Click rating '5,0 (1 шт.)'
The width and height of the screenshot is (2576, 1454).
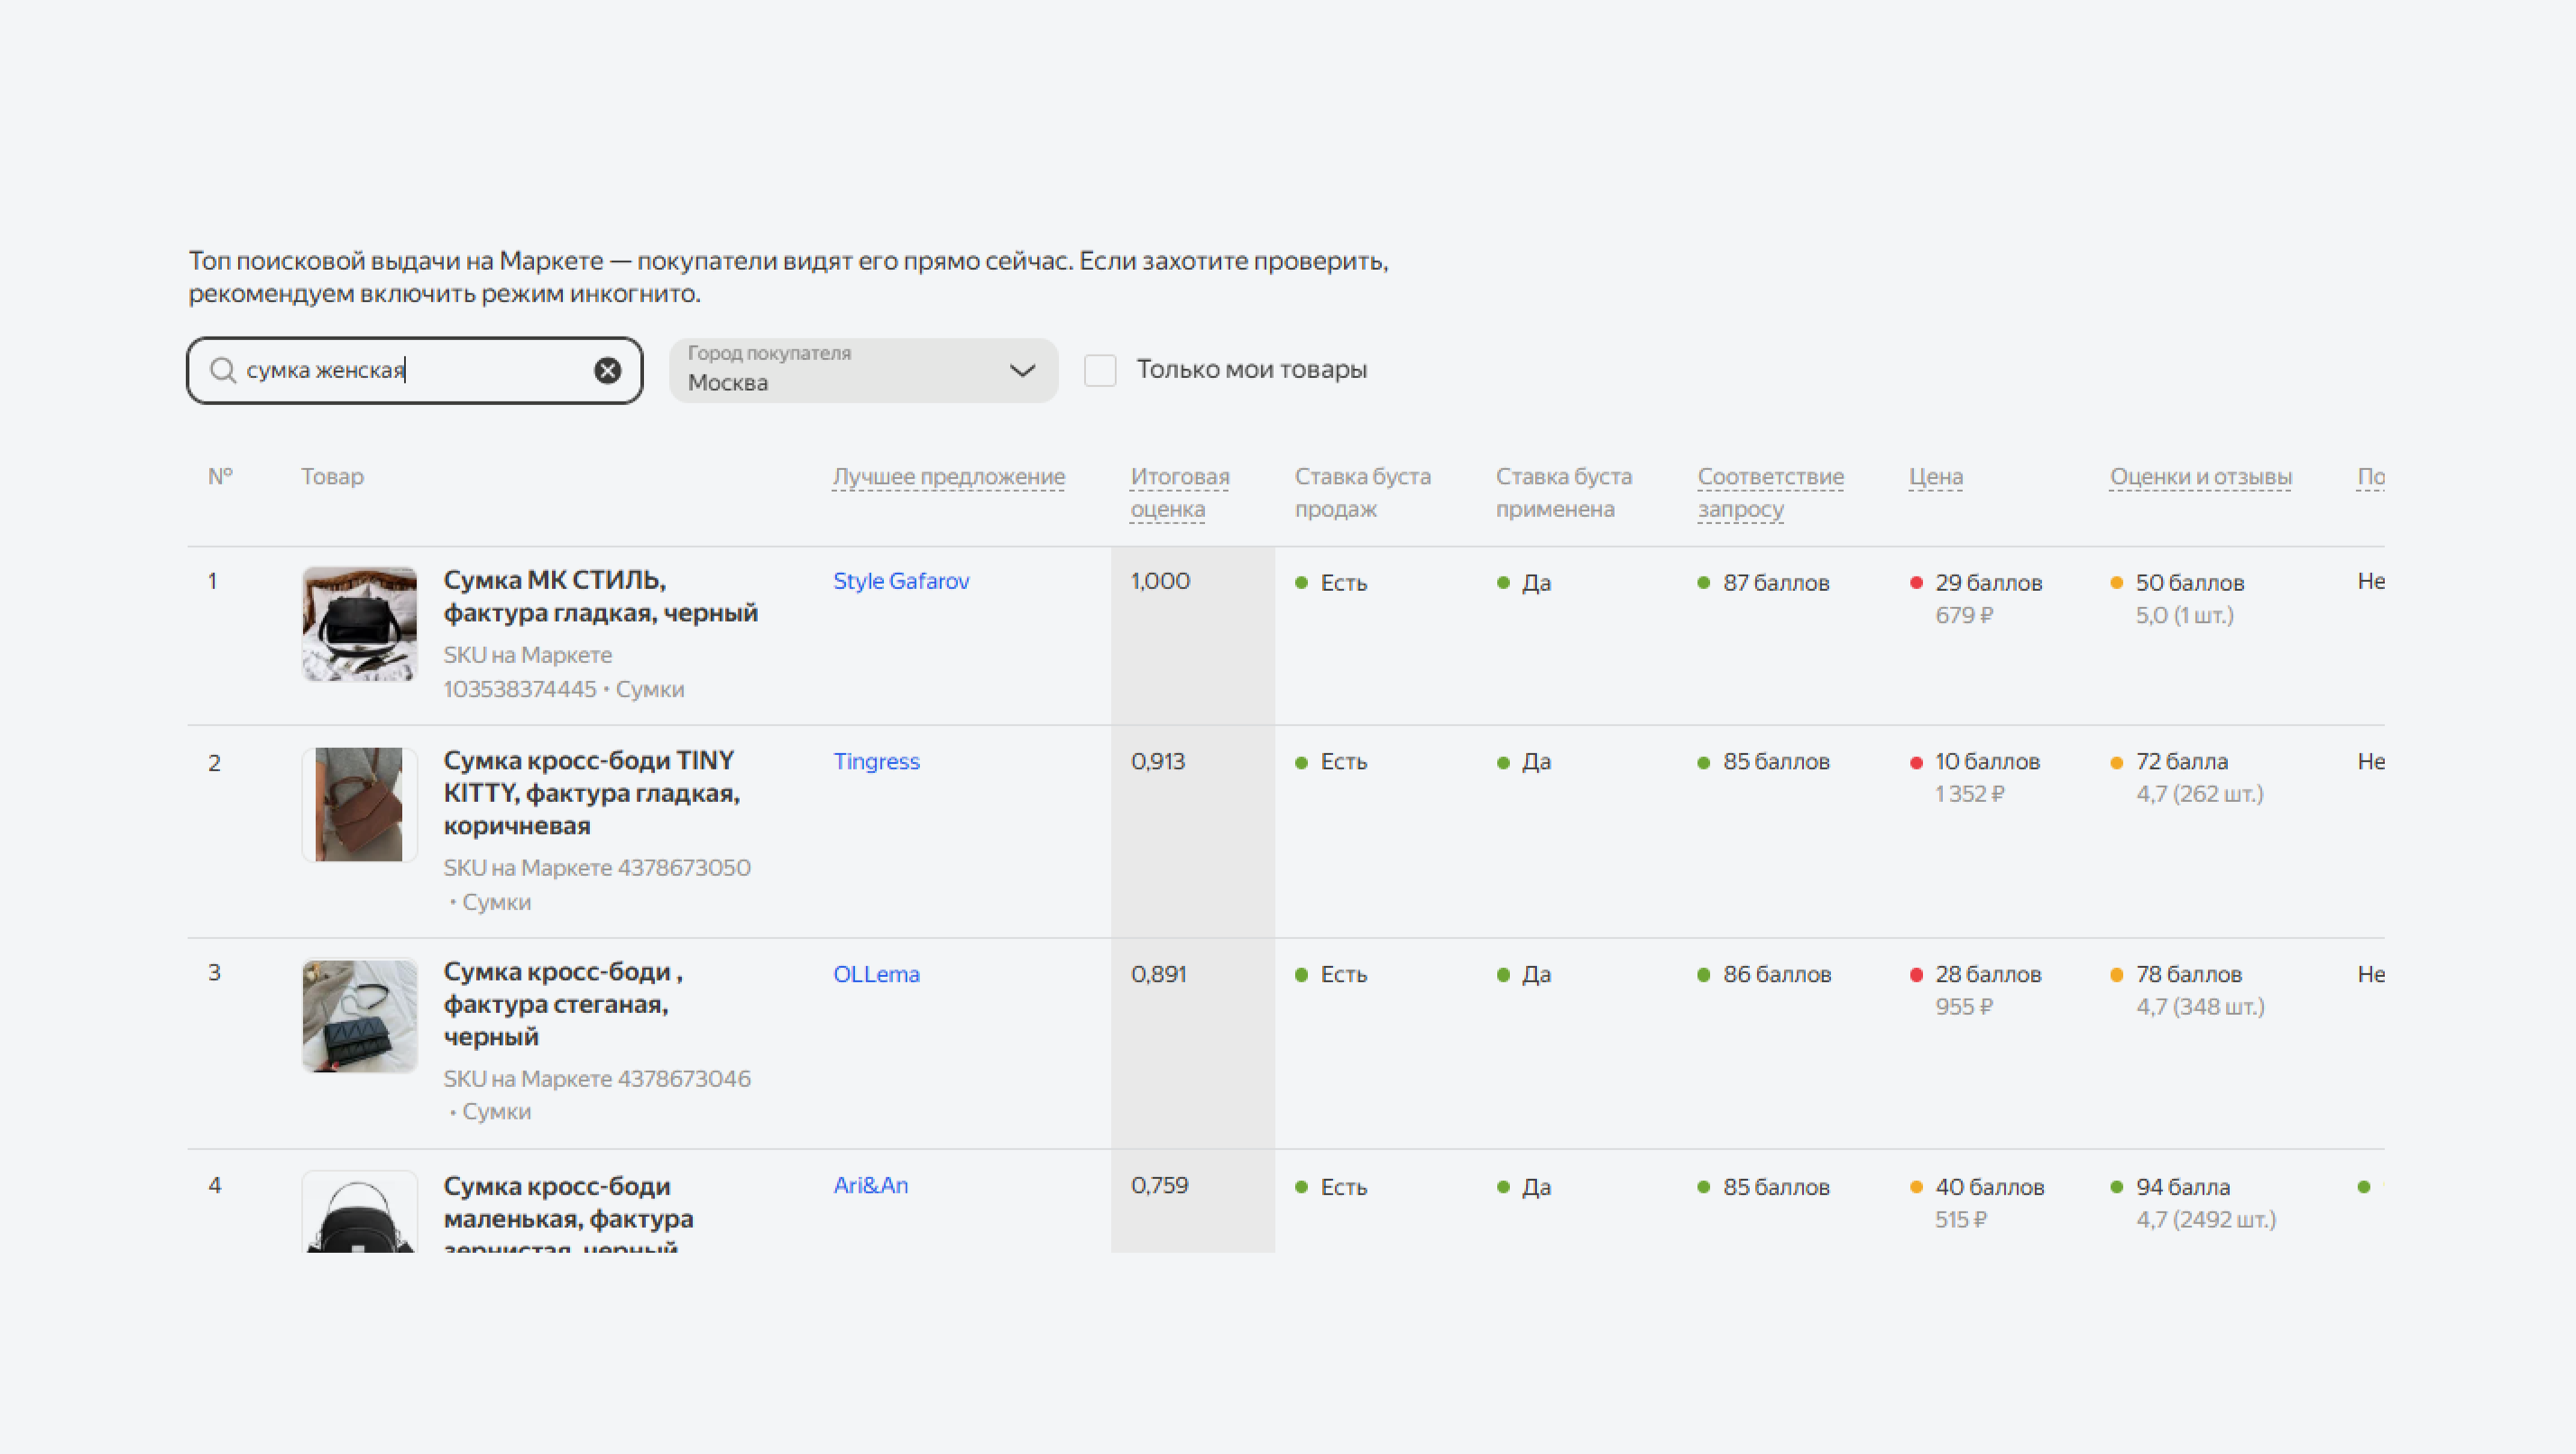click(2185, 615)
